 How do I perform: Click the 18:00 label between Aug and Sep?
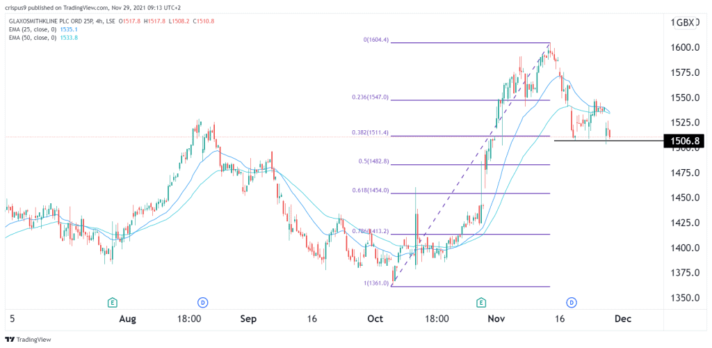(x=189, y=319)
